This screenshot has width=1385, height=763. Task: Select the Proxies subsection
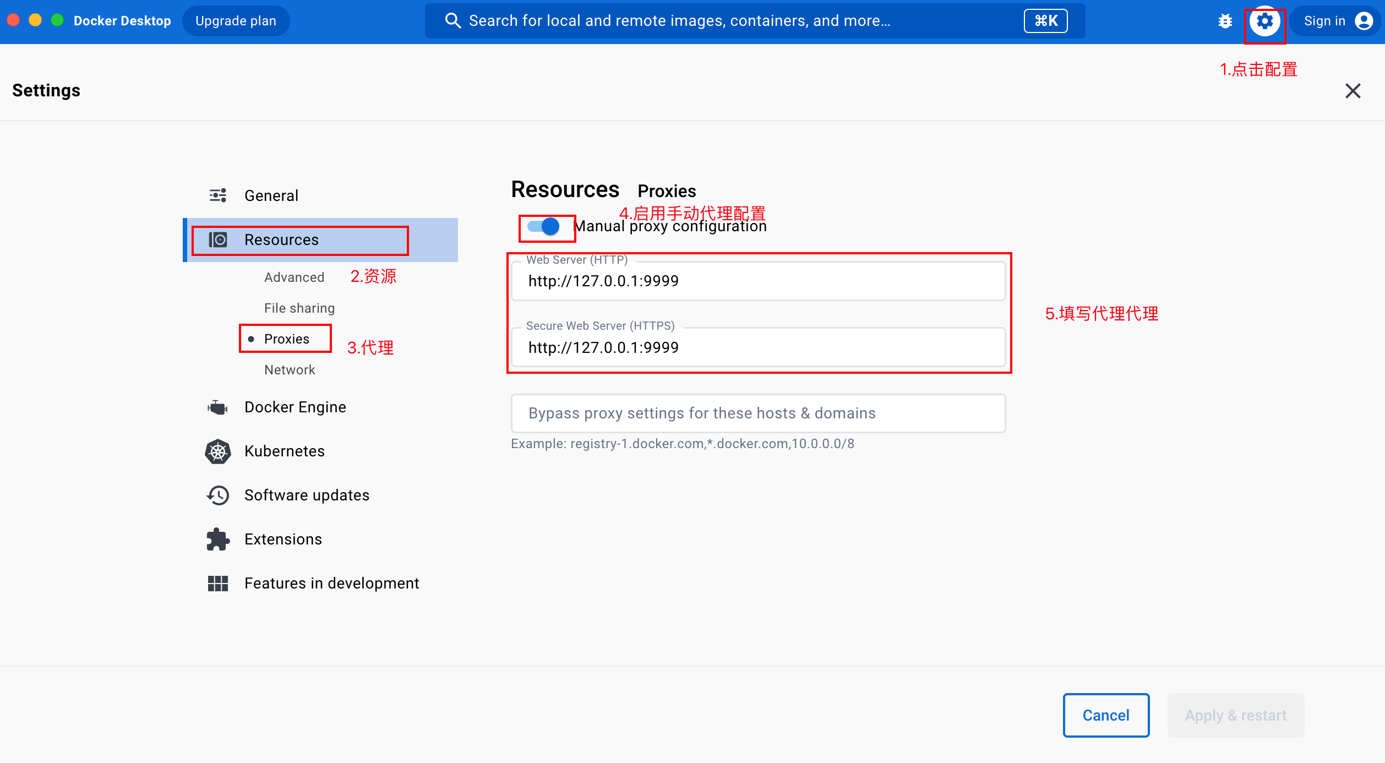[287, 339]
